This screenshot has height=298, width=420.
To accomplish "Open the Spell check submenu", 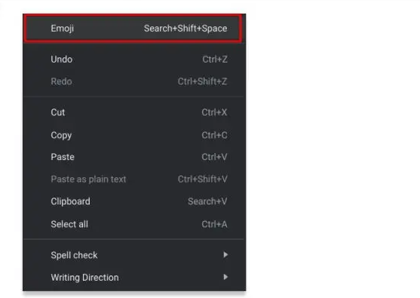I will point(134,255).
